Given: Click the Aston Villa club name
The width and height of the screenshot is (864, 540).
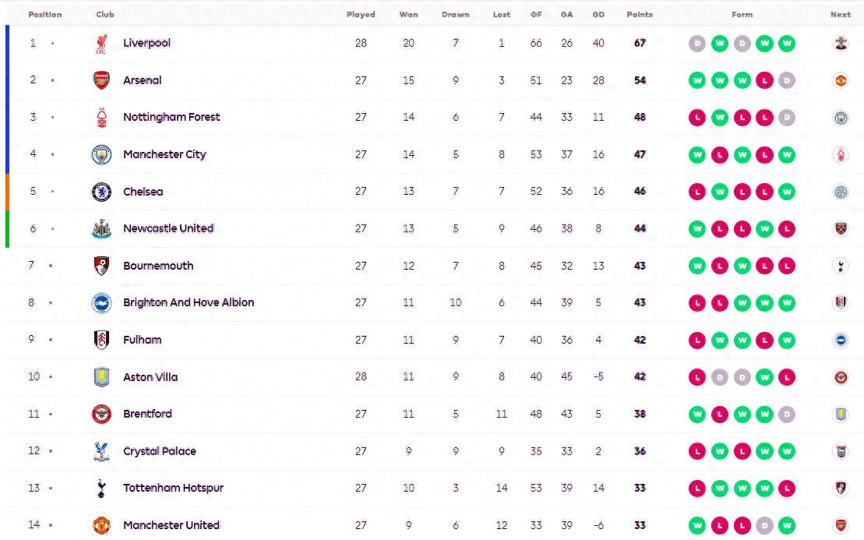Looking at the screenshot, I should (x=150, y=377).
